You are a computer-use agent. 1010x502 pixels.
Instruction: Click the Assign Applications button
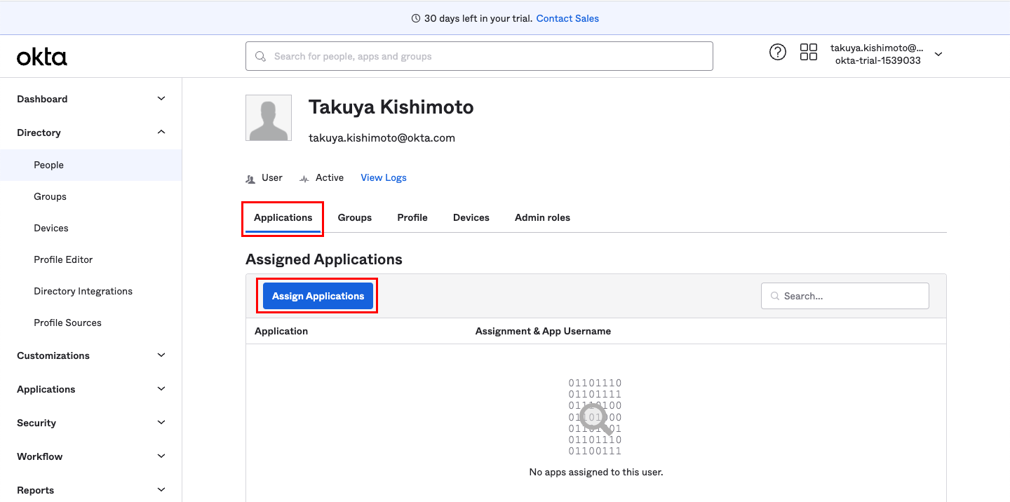pyautogui.click(x=318, y=296)
